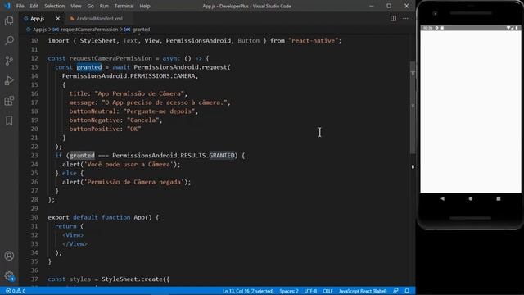
Task: Open the Accounts icon in activity bar
Action: point(9,256)
